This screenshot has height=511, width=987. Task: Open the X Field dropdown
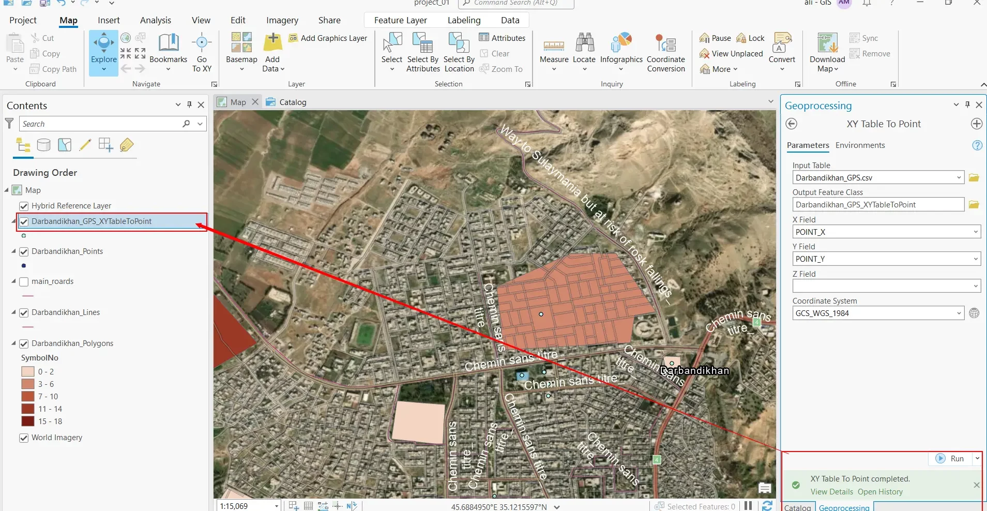(975, 232)
